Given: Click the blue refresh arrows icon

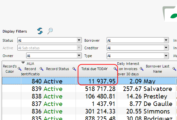Looking at the screenshot, I should (x=40, y=31).
